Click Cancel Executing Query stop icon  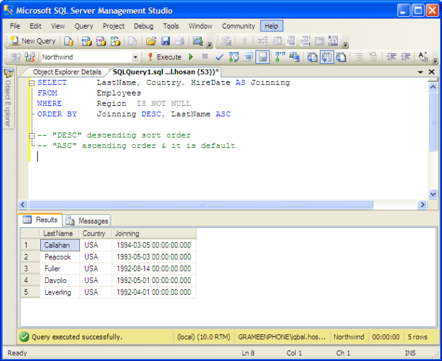click(205, 57)
